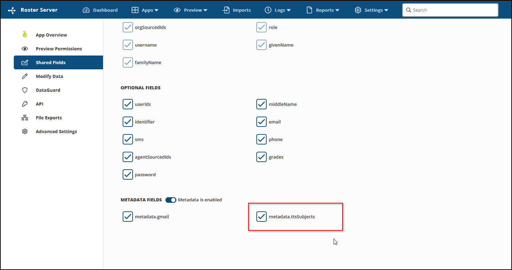The width and height of the screenshot is (512, 270).
Task: Open App Overview in the sidebar
Action: click(x=58, y=35)
